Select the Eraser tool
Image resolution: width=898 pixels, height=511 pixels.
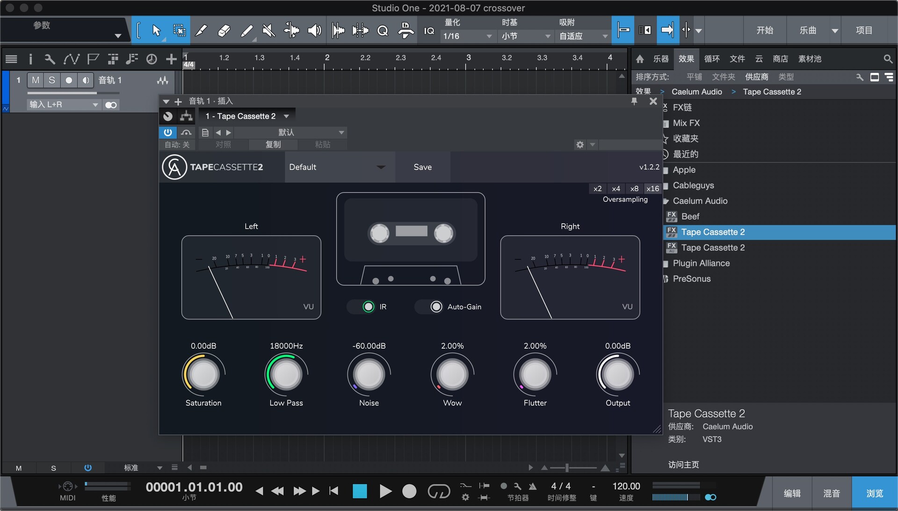(224, 30)
